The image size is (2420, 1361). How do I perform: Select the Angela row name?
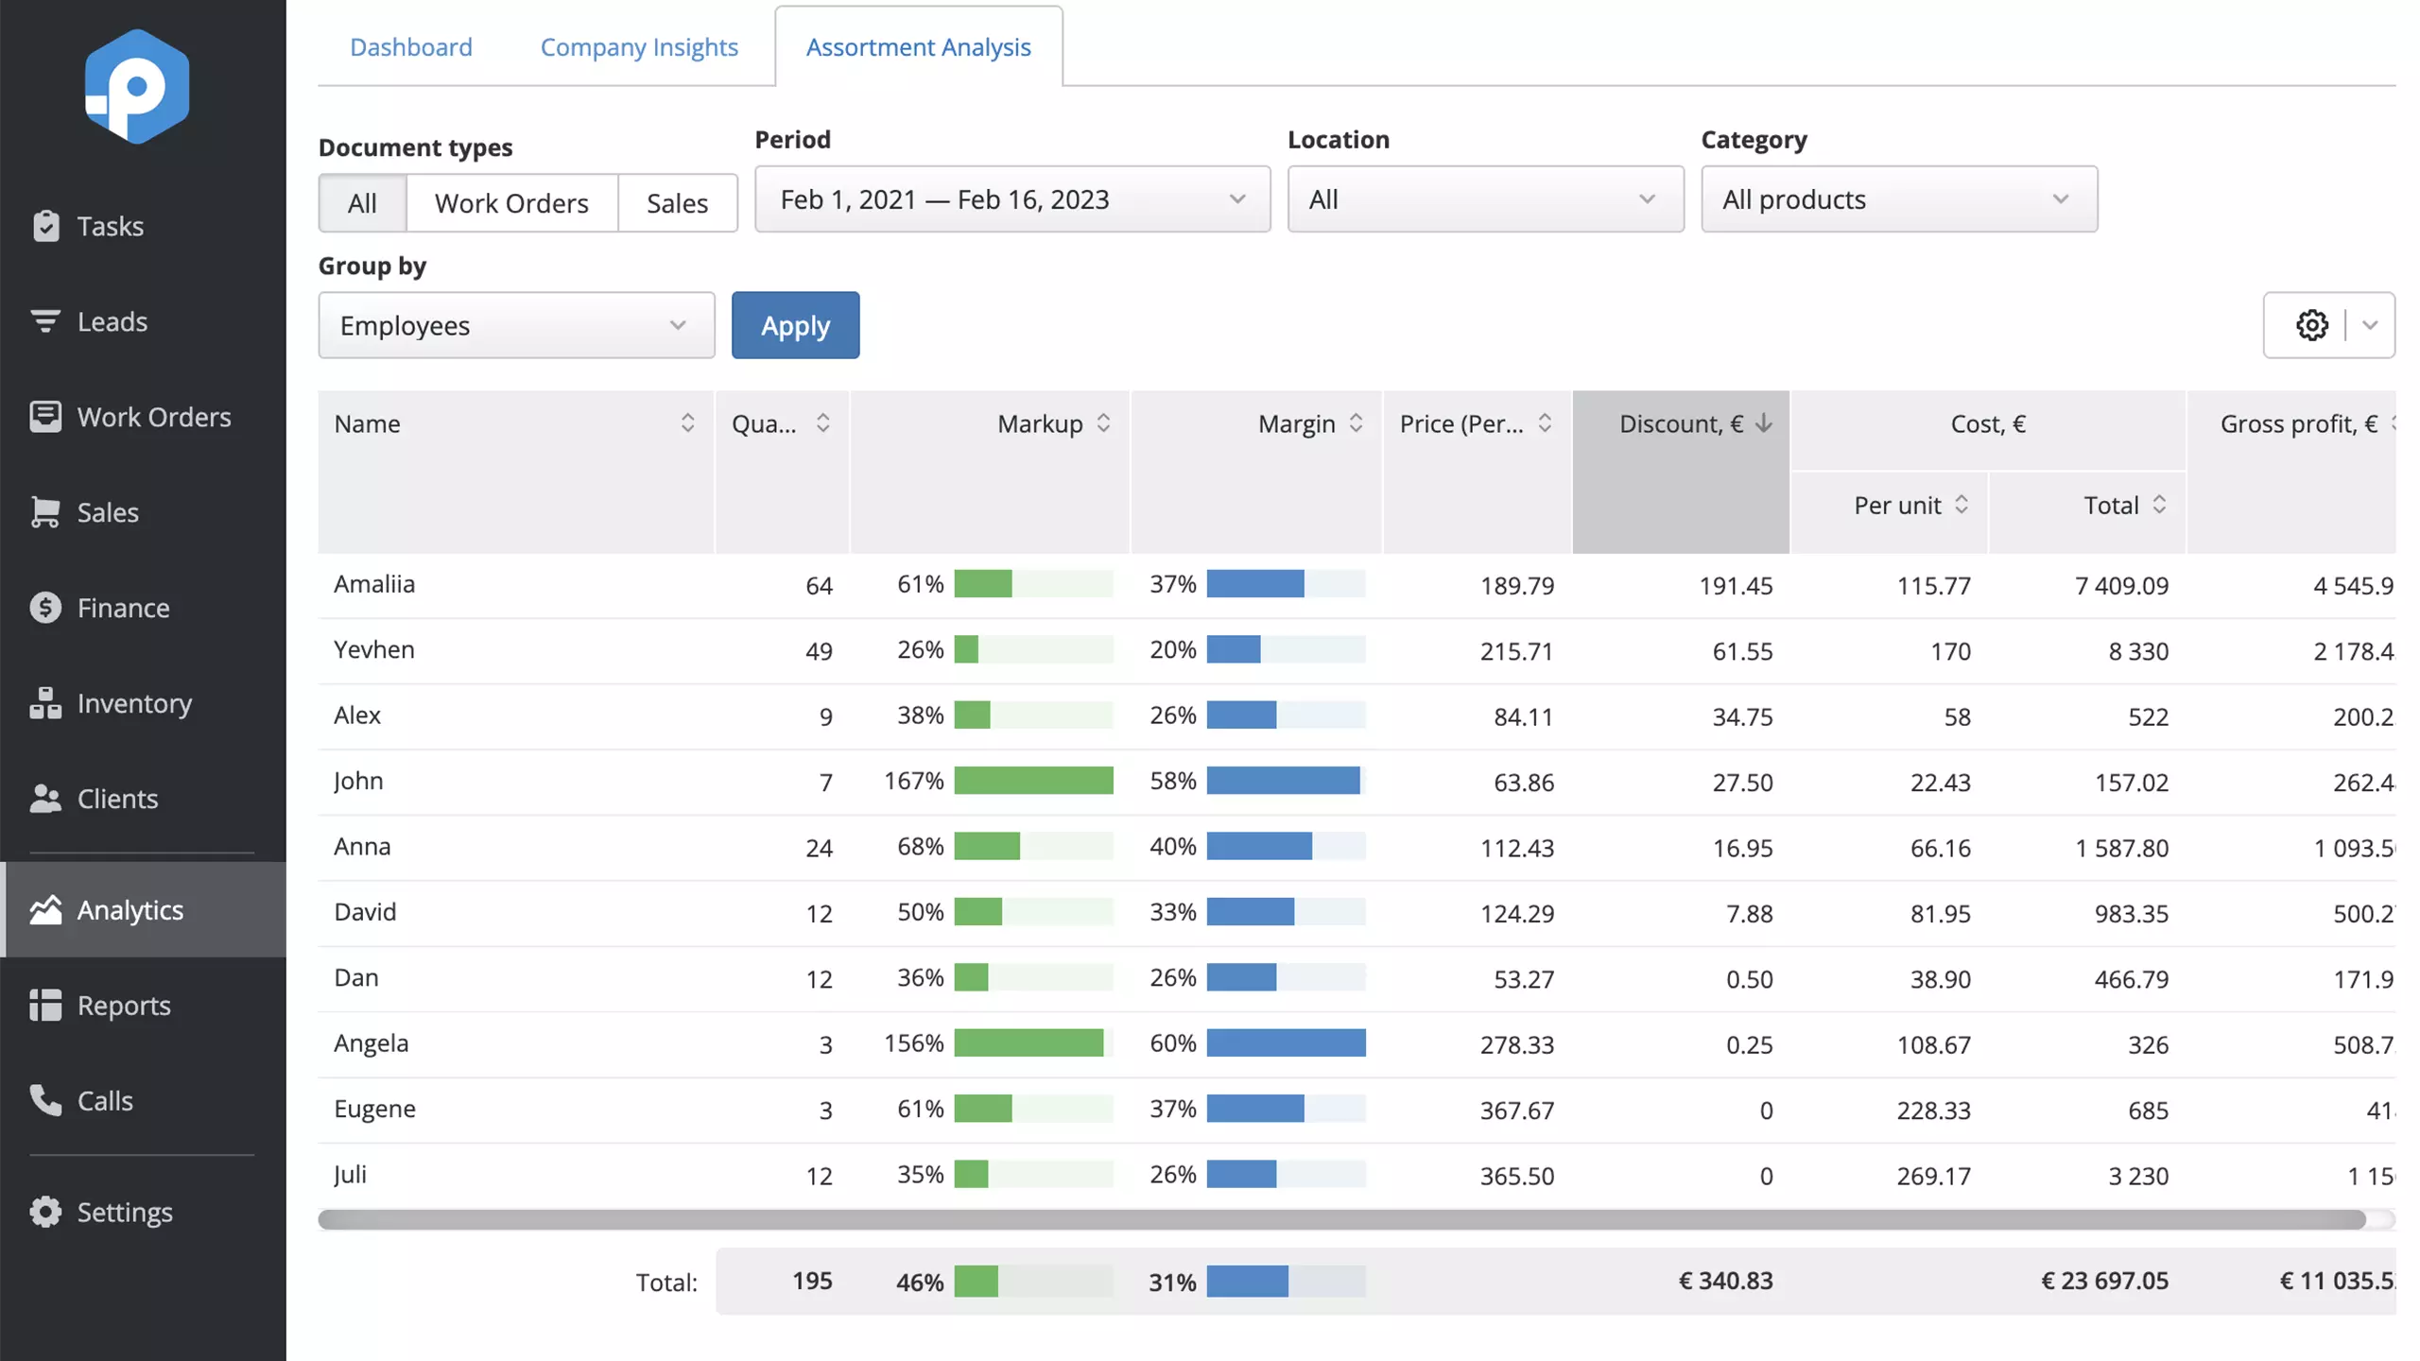coord(372,1042)
